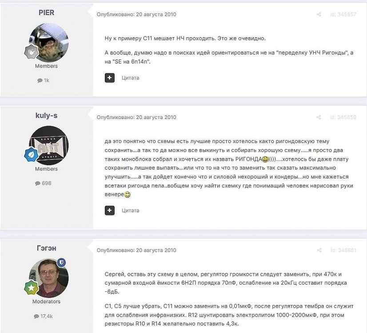This screenshot has height=333, width=367.
Task: Open PIER's avatar image
Action: (49, 43)
